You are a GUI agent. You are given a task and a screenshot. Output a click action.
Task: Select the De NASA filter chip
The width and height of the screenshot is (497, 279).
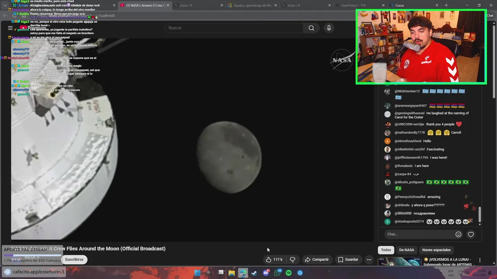click(407, 250)
